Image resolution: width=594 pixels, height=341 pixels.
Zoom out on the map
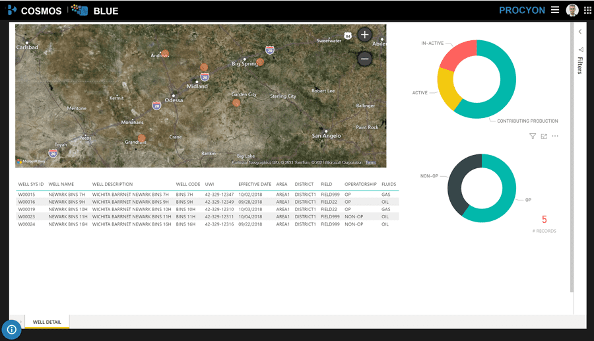[364, 59]
